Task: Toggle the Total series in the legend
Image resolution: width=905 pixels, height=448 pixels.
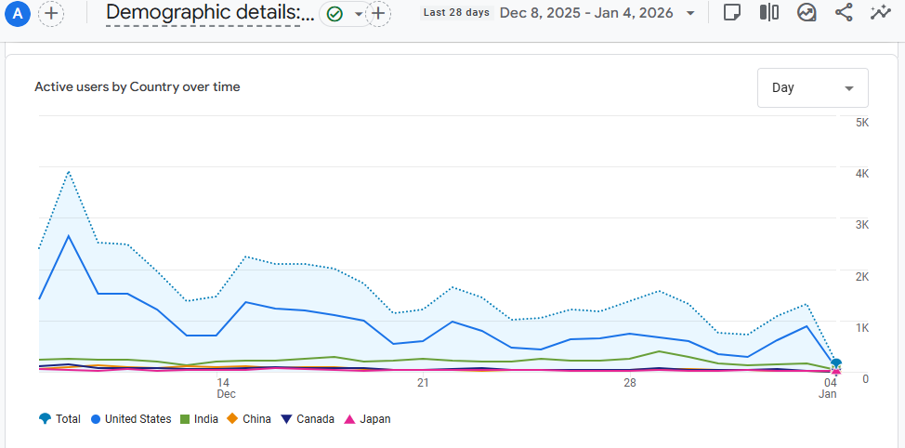Action: coord(59,419)
